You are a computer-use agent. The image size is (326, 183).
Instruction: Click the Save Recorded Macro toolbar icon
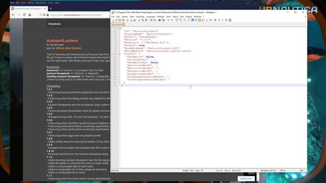(x=230, y=20)
